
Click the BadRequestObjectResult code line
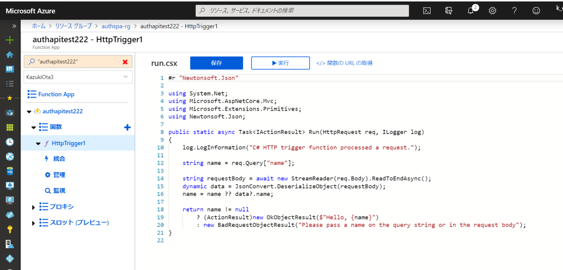[x=361, y=225]
